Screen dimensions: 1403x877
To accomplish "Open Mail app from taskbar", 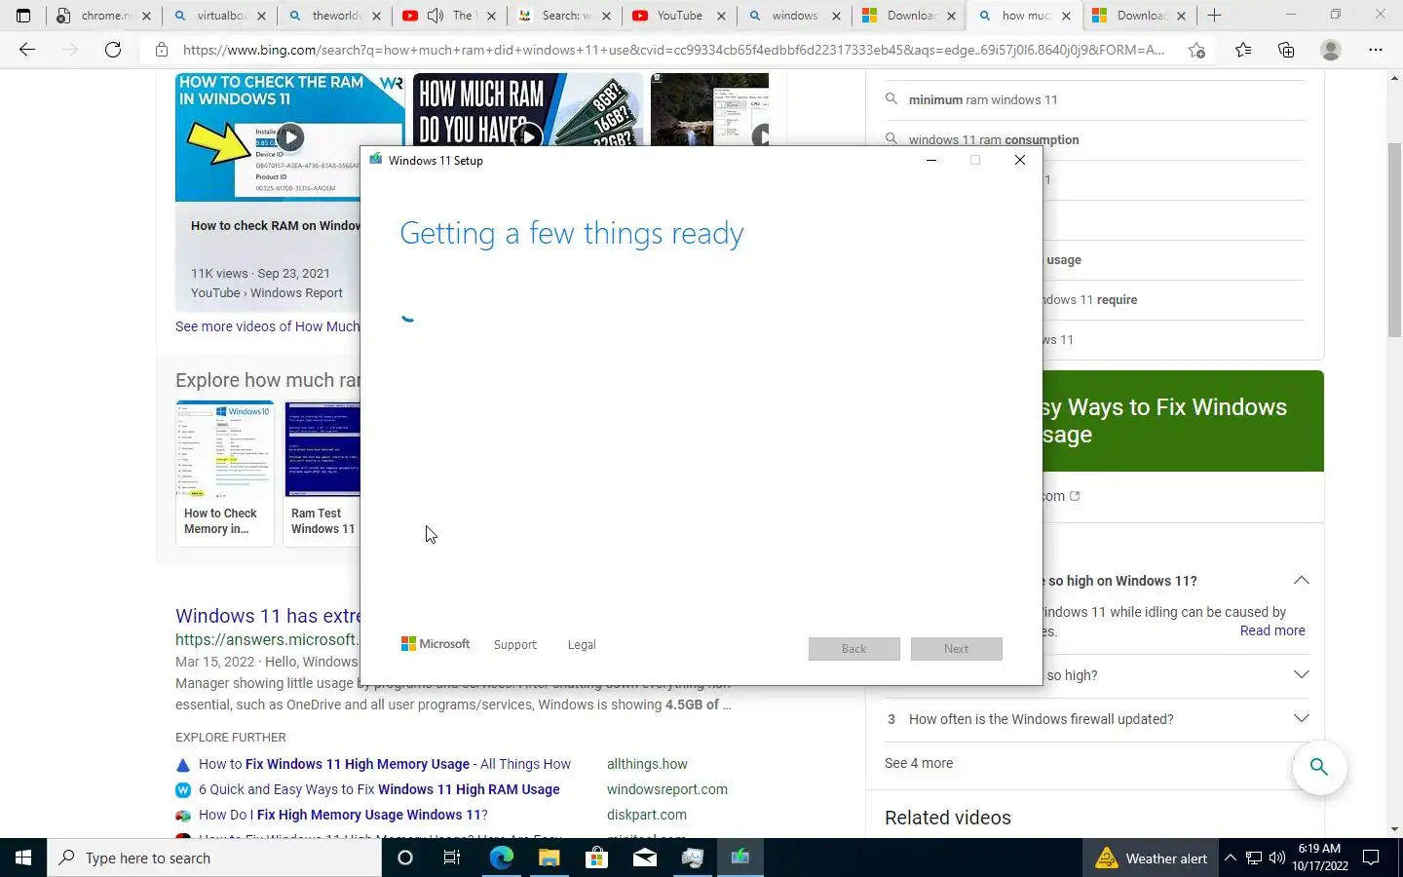I will tap(644, 858).
